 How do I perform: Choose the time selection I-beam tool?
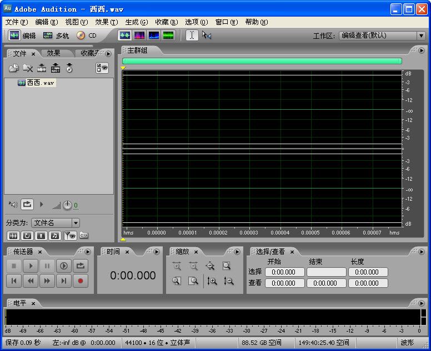192,35
